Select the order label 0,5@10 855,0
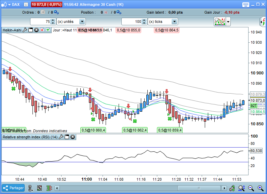The width and height of the screenshot is (267, 194). click(129, 30)
